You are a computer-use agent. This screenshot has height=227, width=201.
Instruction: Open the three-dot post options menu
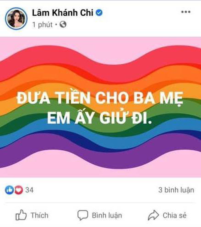tap(186, 12)
